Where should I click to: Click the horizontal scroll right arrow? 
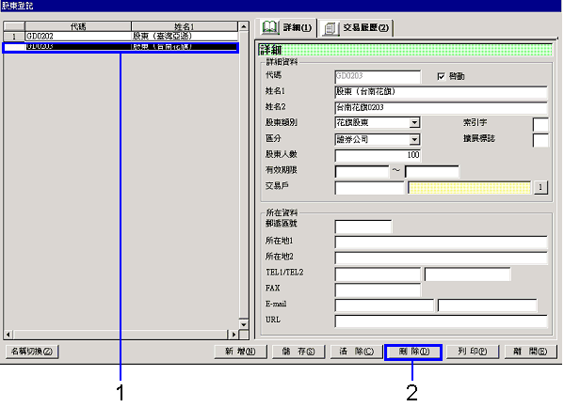click(234, 335)
